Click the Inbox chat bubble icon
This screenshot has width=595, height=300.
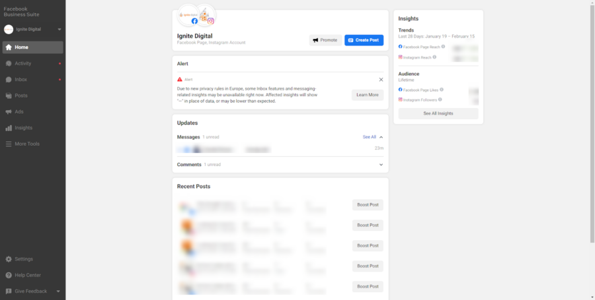click(9, 79)
